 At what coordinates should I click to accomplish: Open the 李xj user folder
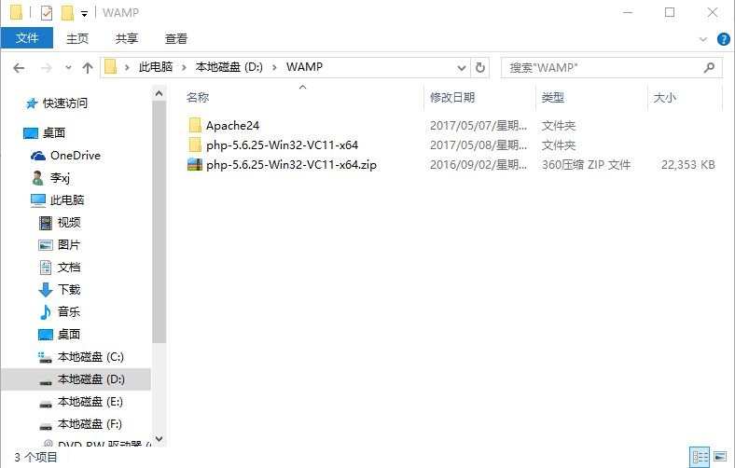[x=60, y=178]
